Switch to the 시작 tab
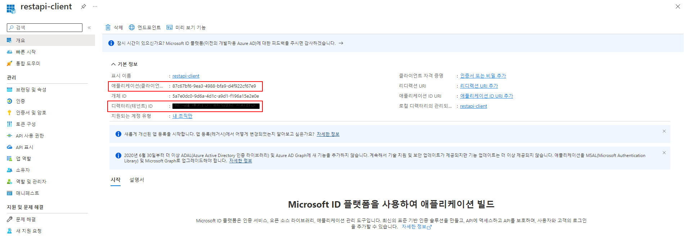The width and height of the screenshot is (684, 236). coord(116,180)
